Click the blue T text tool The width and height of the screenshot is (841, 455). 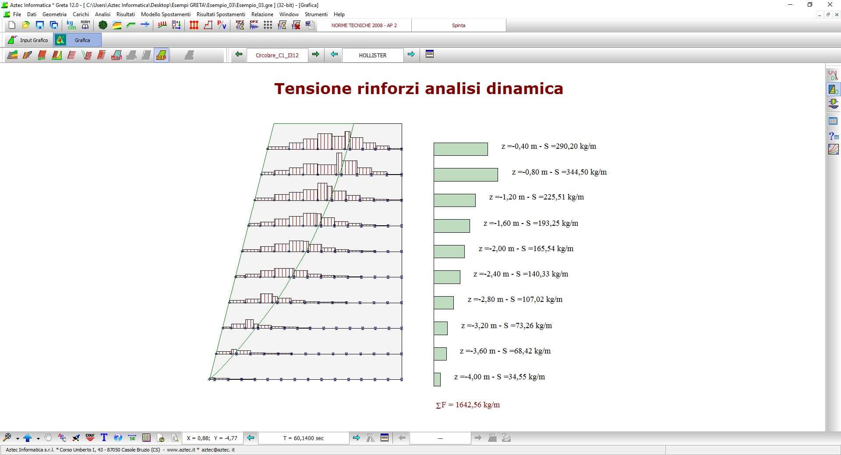click(x=104, y=437)
